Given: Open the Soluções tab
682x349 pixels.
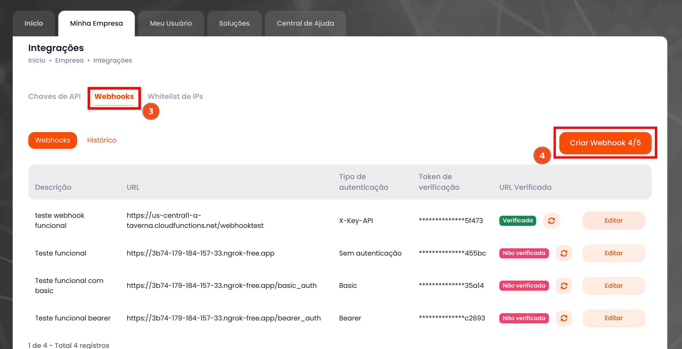Looking at the screenshot, I should point(234,23).
